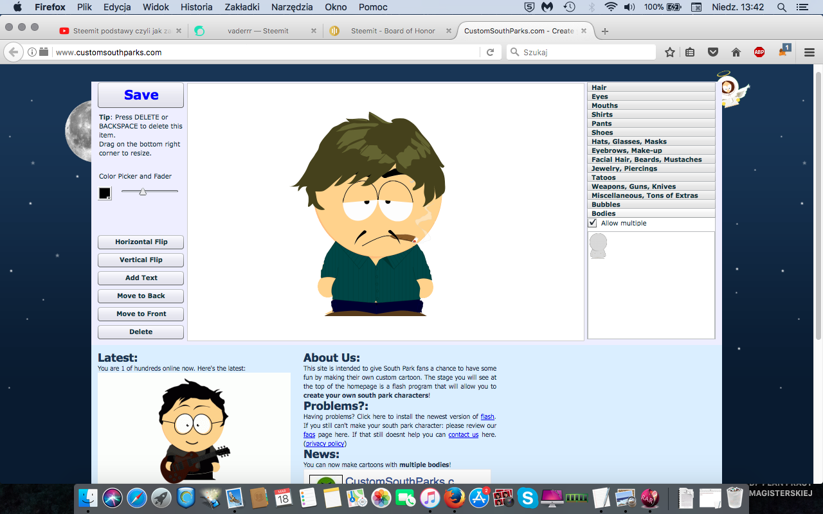Open Photos app from the dock

381,498
